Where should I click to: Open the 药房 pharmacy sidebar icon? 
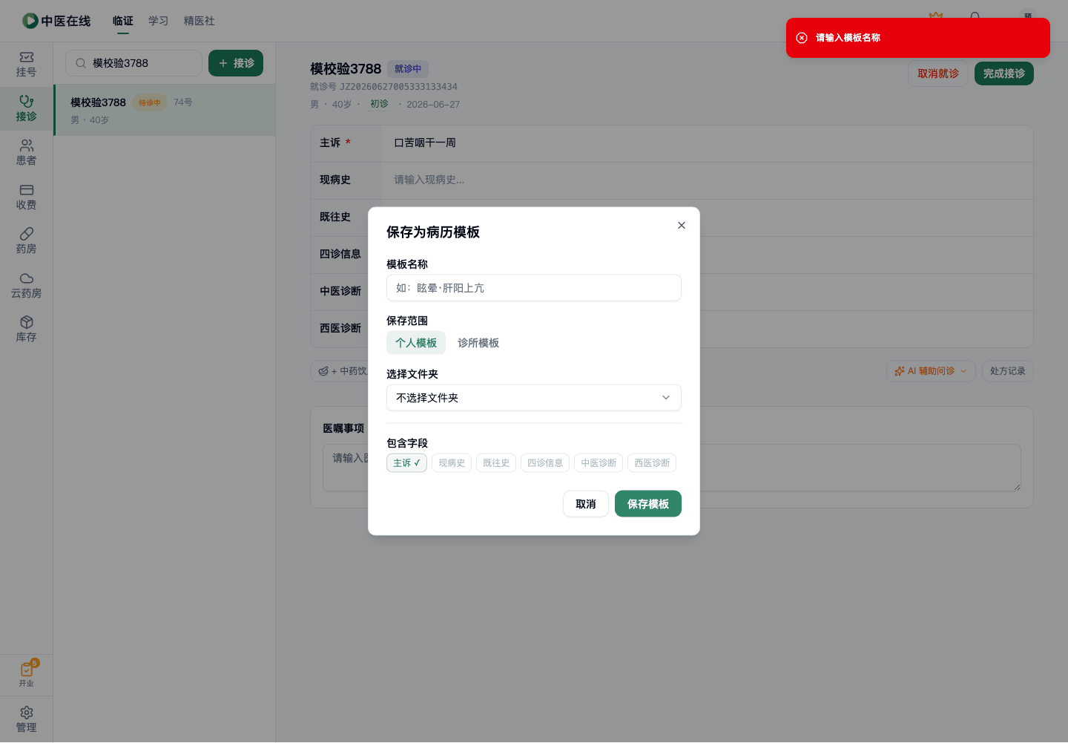click(x=27, y=234)
